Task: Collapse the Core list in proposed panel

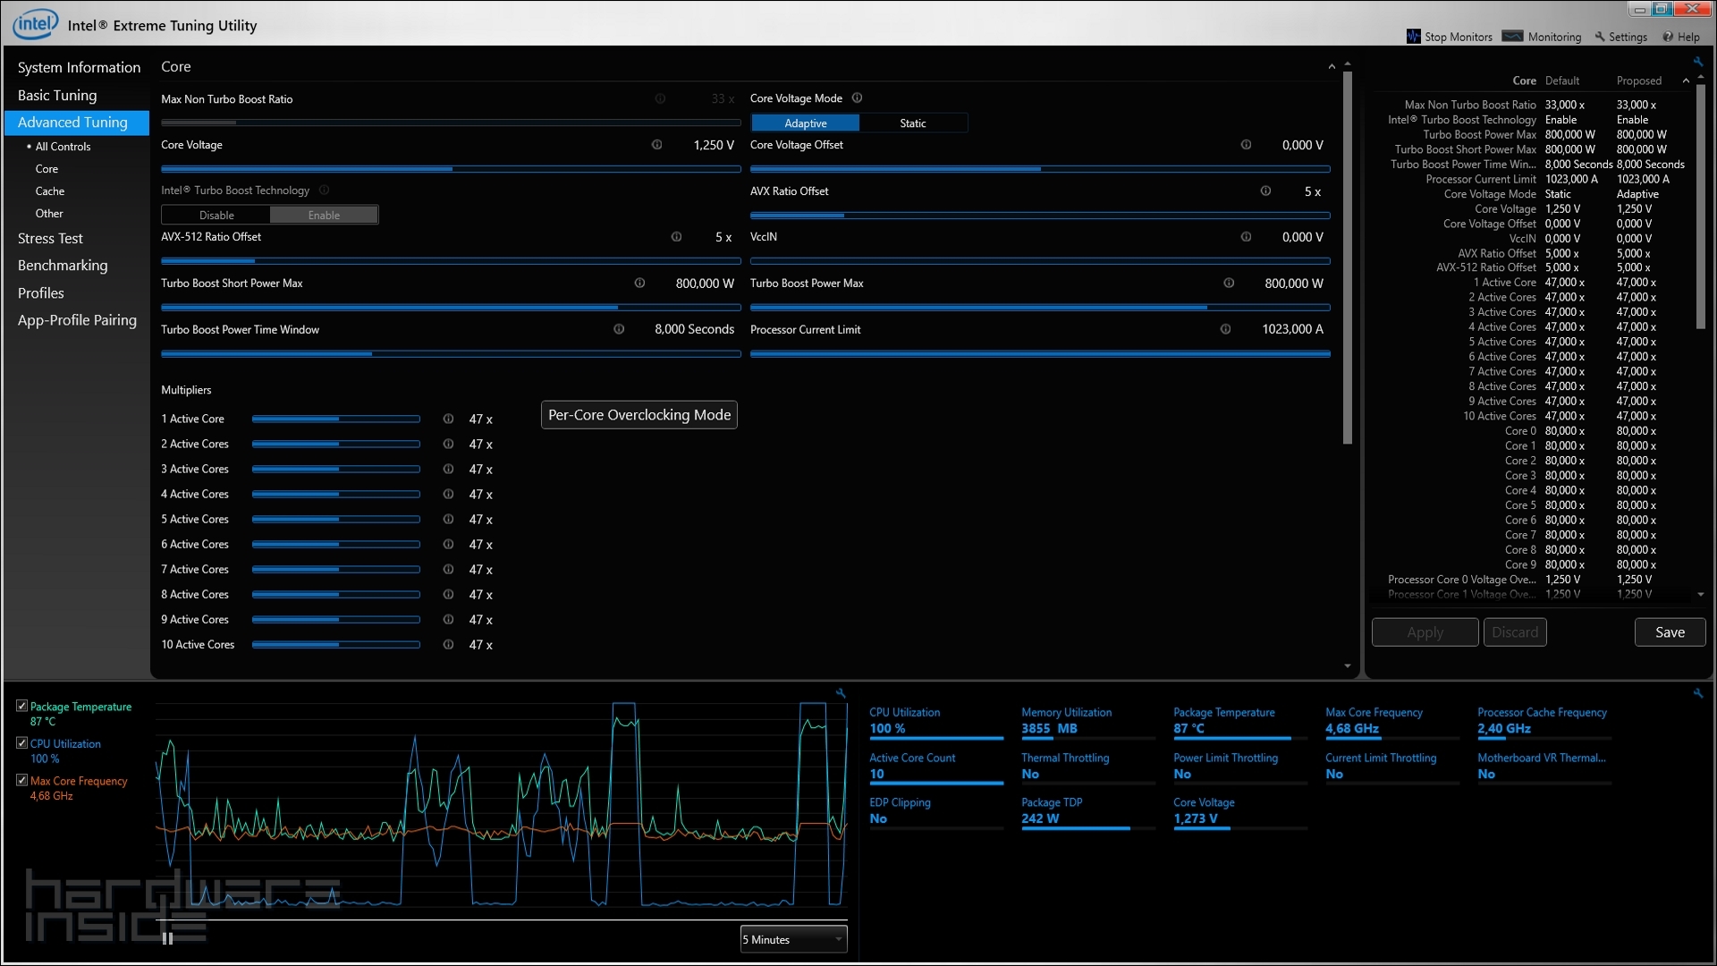Action: 1686,80
